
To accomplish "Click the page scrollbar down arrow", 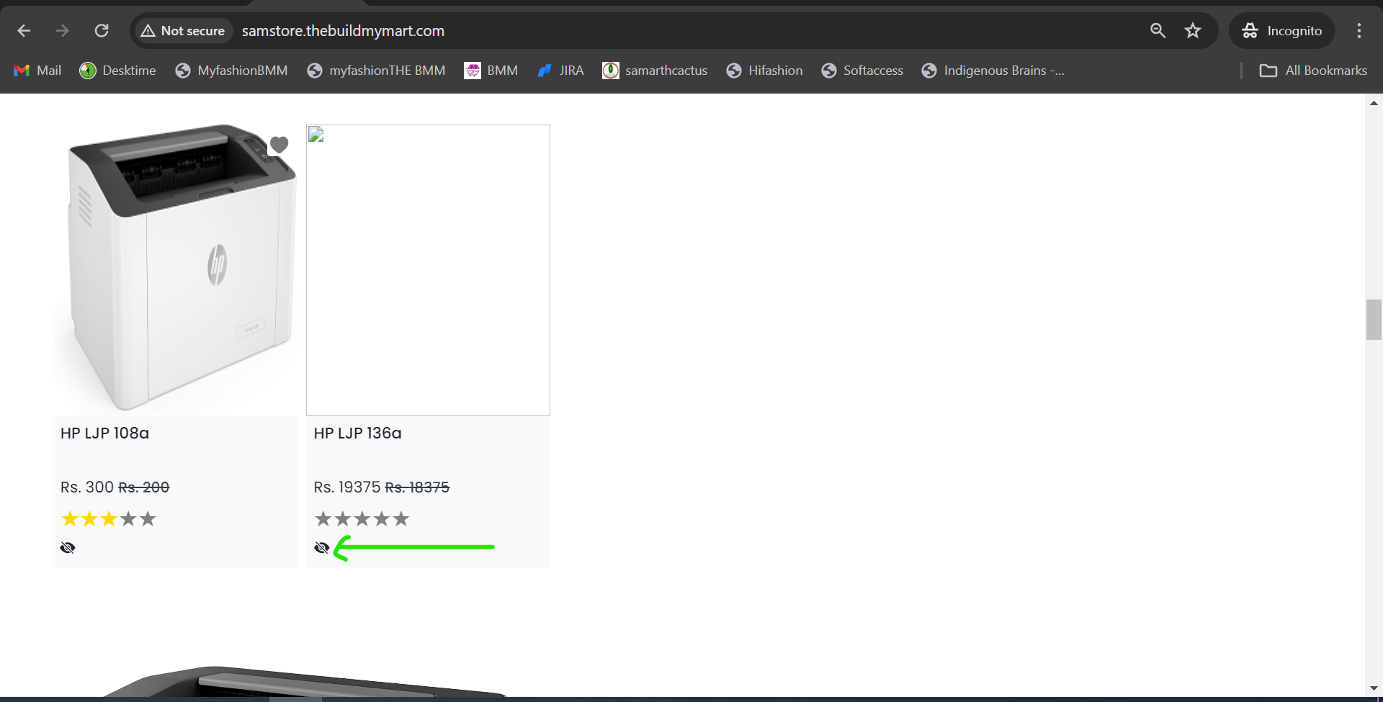I will [x=1374, y=688].
